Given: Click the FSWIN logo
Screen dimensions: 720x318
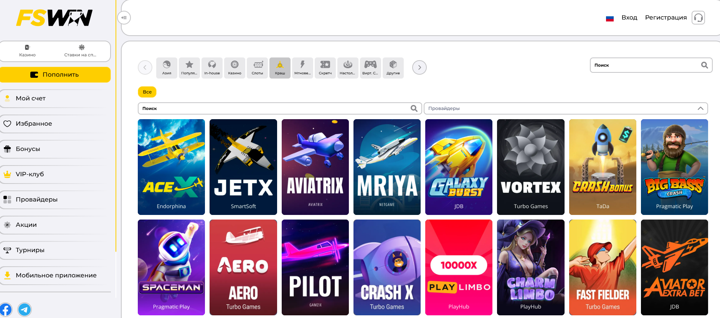Looking at the screenshot, I should (x=54, y=18).
